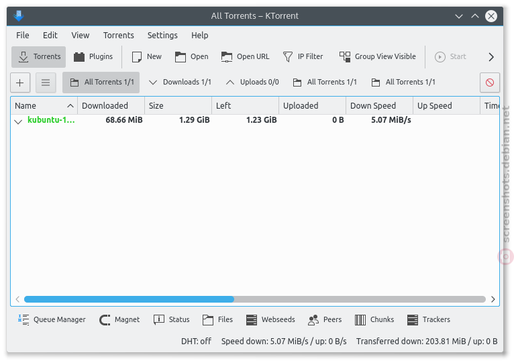Open the View menu
The image size is (514, 363).
[81, 35]
